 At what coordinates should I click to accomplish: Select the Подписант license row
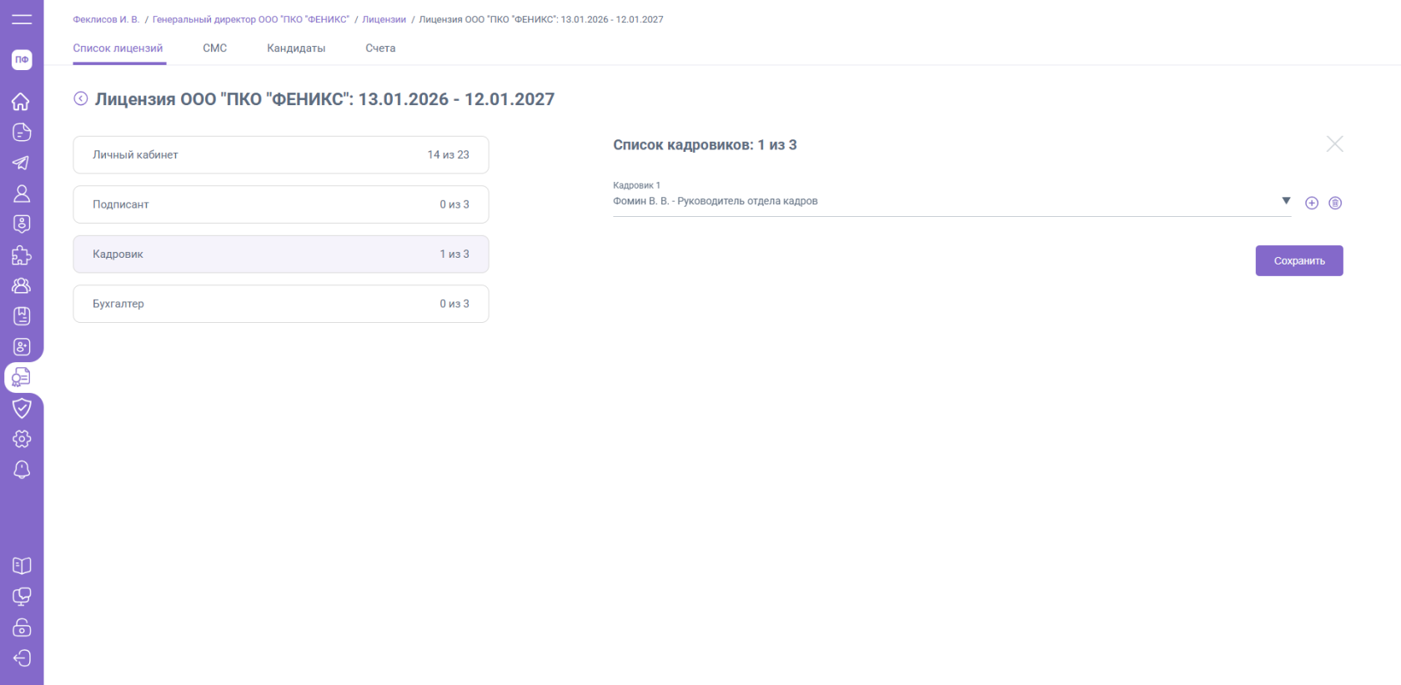tap(280, 204)
